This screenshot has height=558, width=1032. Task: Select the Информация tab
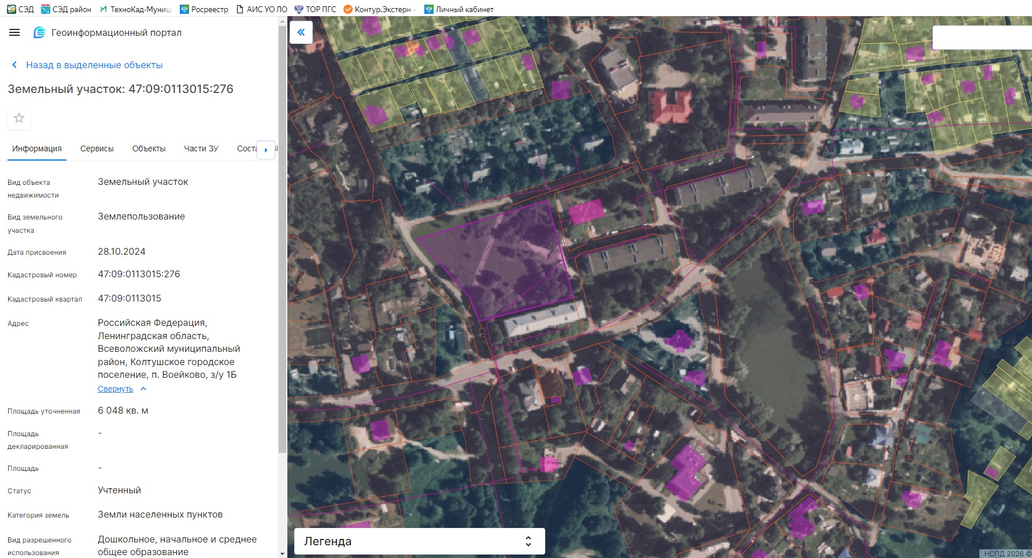coord(37,148)
